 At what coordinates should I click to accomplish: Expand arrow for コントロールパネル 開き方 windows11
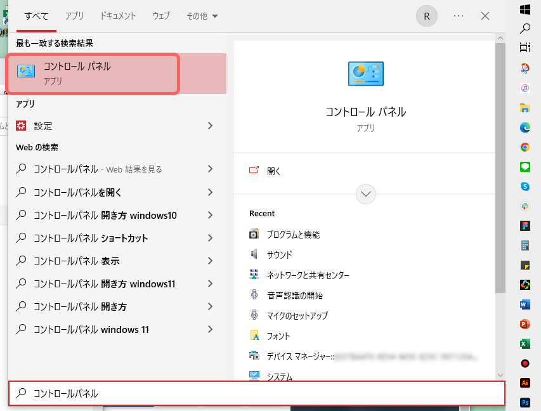tap(211, 284)
